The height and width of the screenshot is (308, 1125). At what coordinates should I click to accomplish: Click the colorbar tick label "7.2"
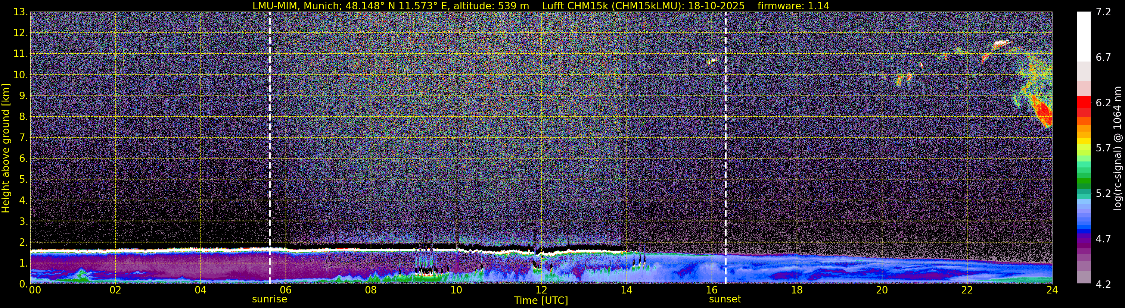tap(1103, 12)
